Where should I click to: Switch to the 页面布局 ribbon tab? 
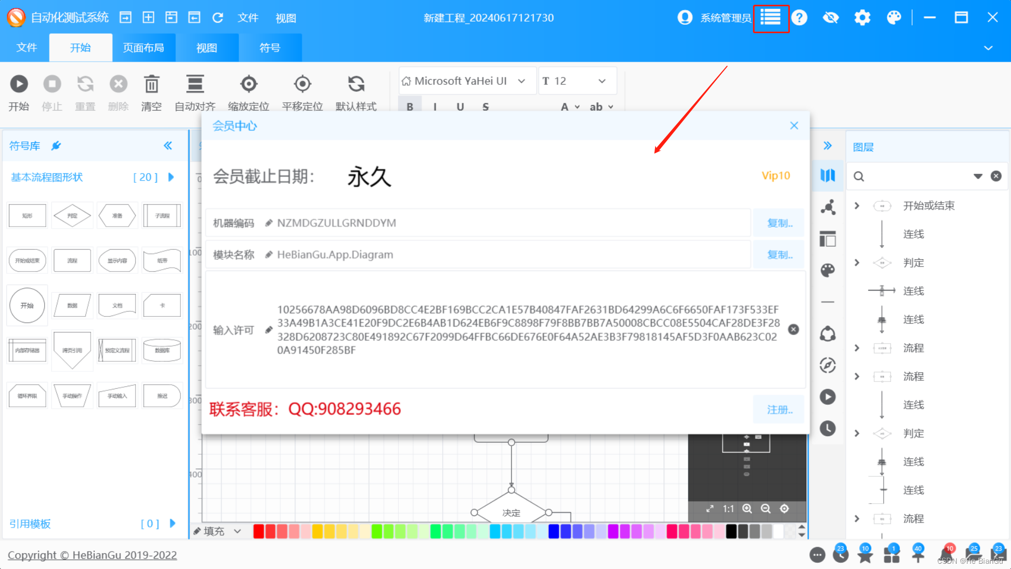point(143,47)
